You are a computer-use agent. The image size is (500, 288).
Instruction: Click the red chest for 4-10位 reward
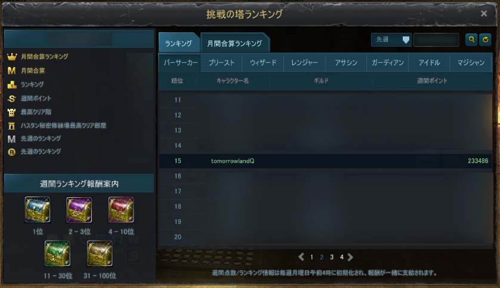121,210
